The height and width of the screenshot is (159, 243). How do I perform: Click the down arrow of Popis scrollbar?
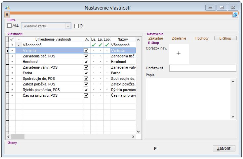point(233,117)
